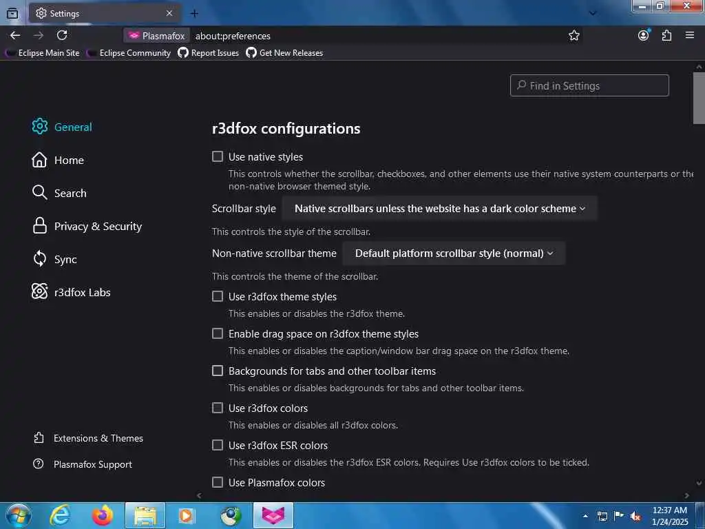Open Windows Explorer folder taskbar icon
The width and height of the screenshot is (705, 529).
145,515
